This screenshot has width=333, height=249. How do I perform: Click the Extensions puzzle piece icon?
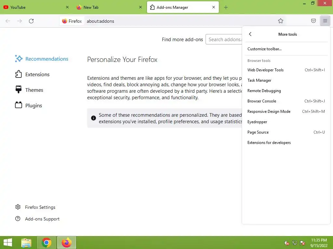click(x=19, y=74)
